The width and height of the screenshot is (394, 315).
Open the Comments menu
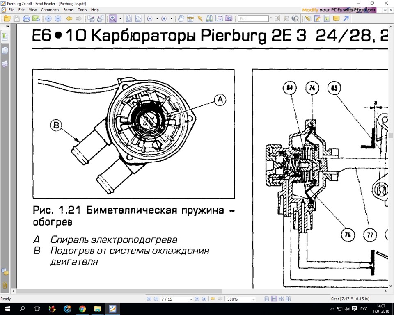[x=50, y=10]
